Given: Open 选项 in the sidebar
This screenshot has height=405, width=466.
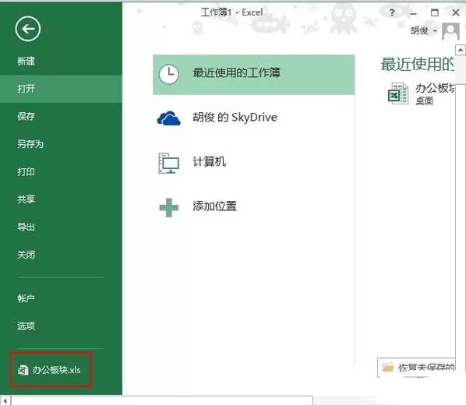Looking at the screenshot, I should (x=26, y=326).
